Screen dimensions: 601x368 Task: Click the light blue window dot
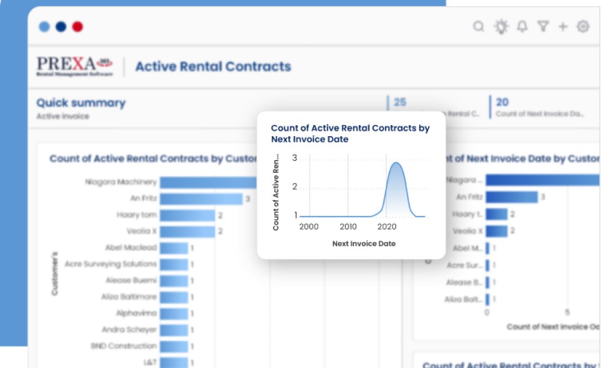[x=44, y=26]
